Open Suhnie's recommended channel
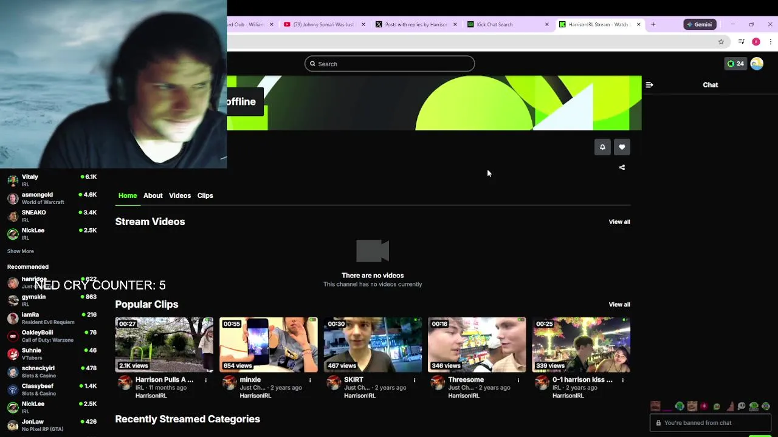 pos(52,354)
